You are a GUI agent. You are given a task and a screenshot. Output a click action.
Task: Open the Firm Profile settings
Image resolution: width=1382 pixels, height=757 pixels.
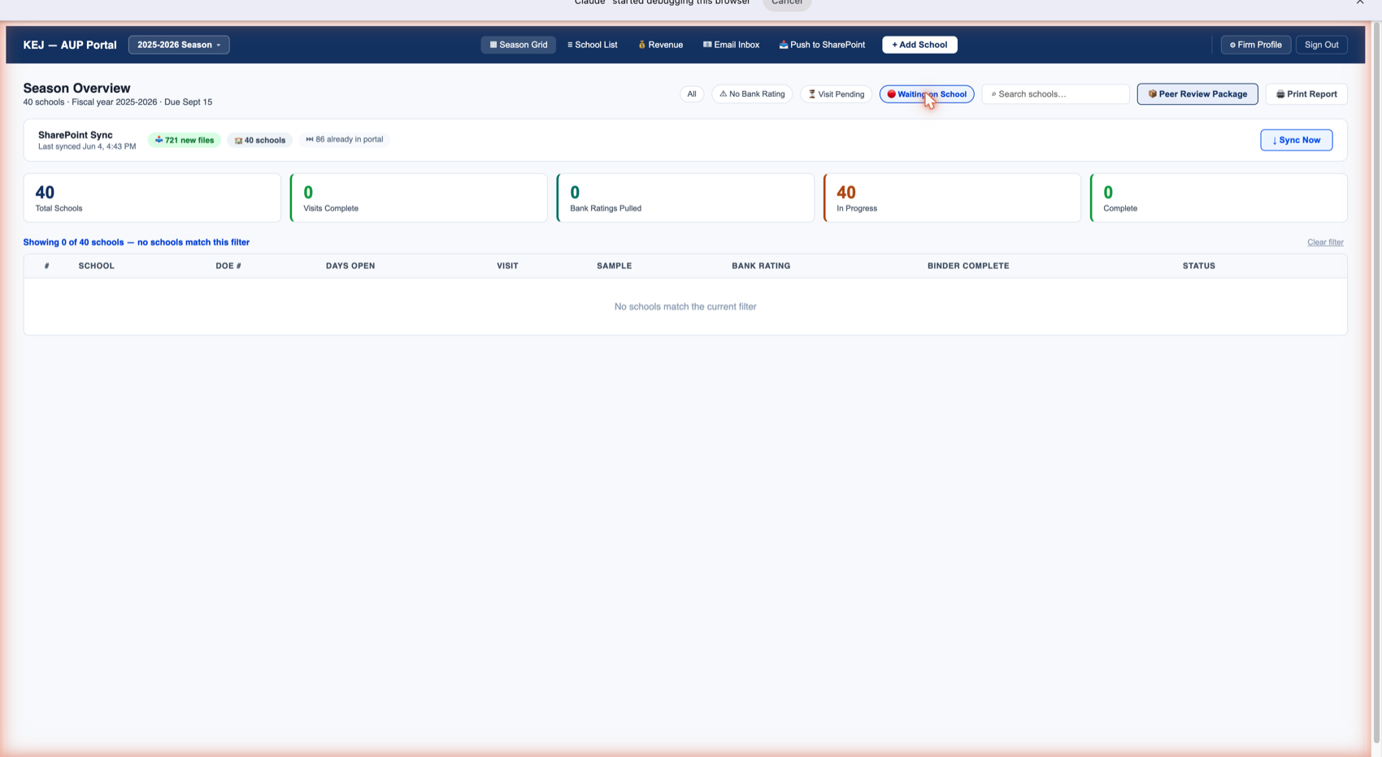click(1255, 45)
